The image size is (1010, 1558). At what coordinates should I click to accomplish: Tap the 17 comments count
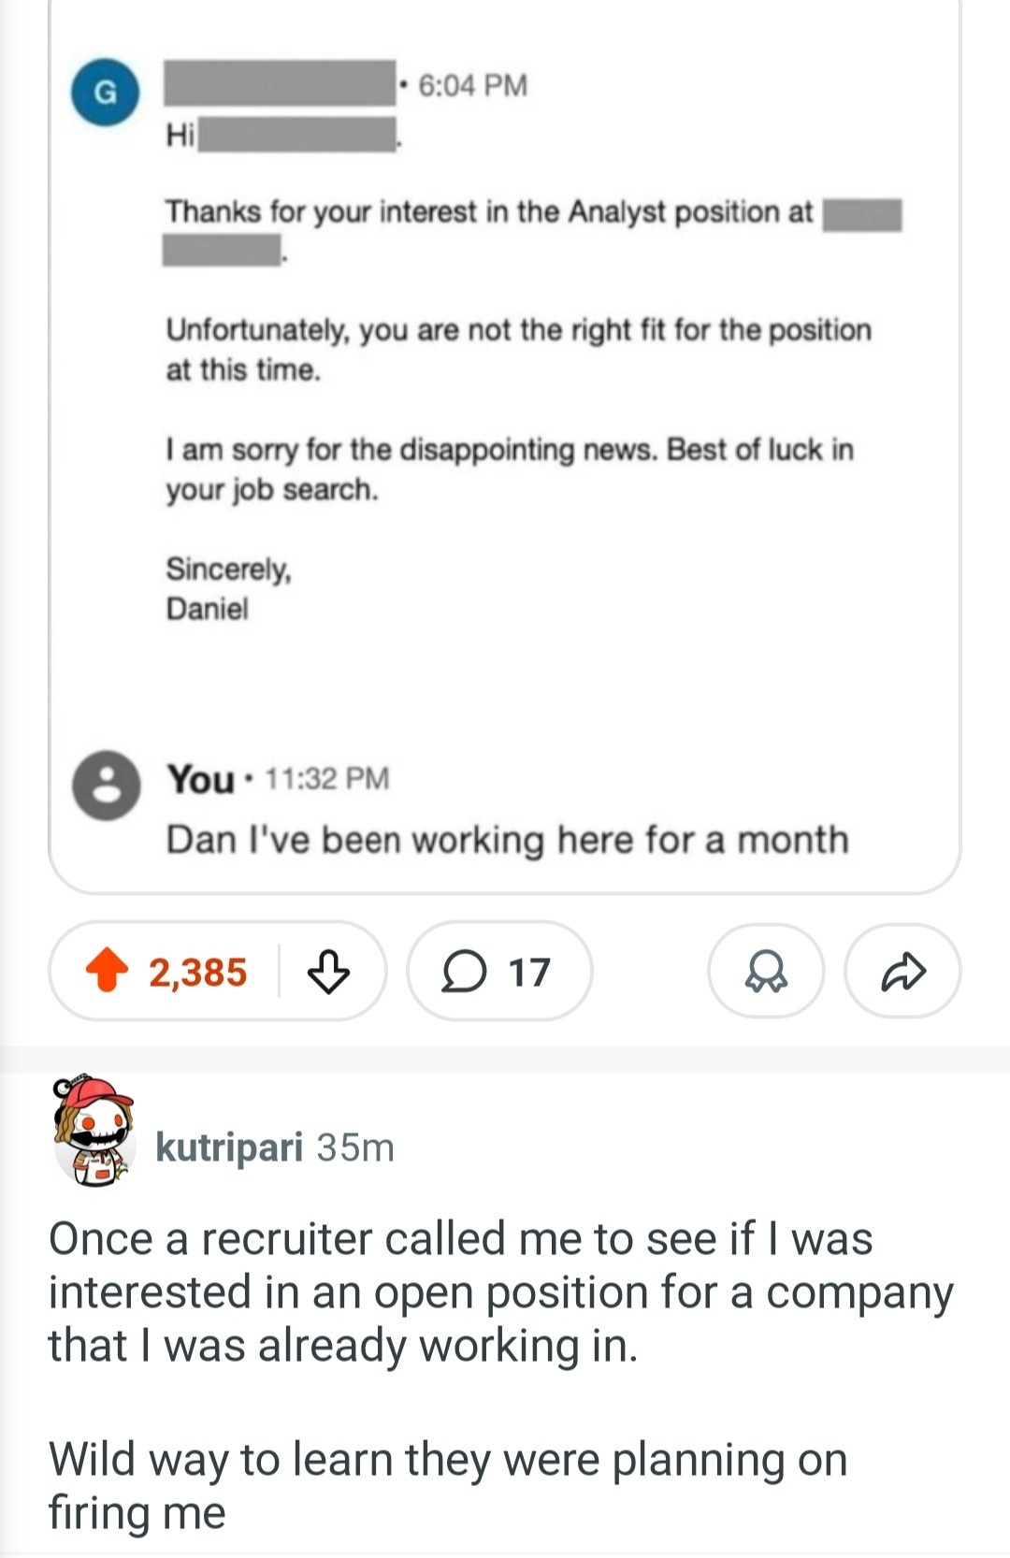tap(528, 973)
